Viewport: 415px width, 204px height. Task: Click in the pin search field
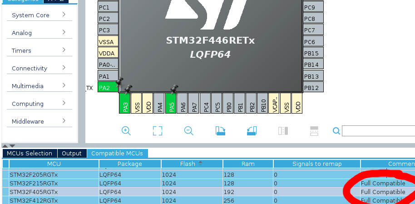click(379, 131)
